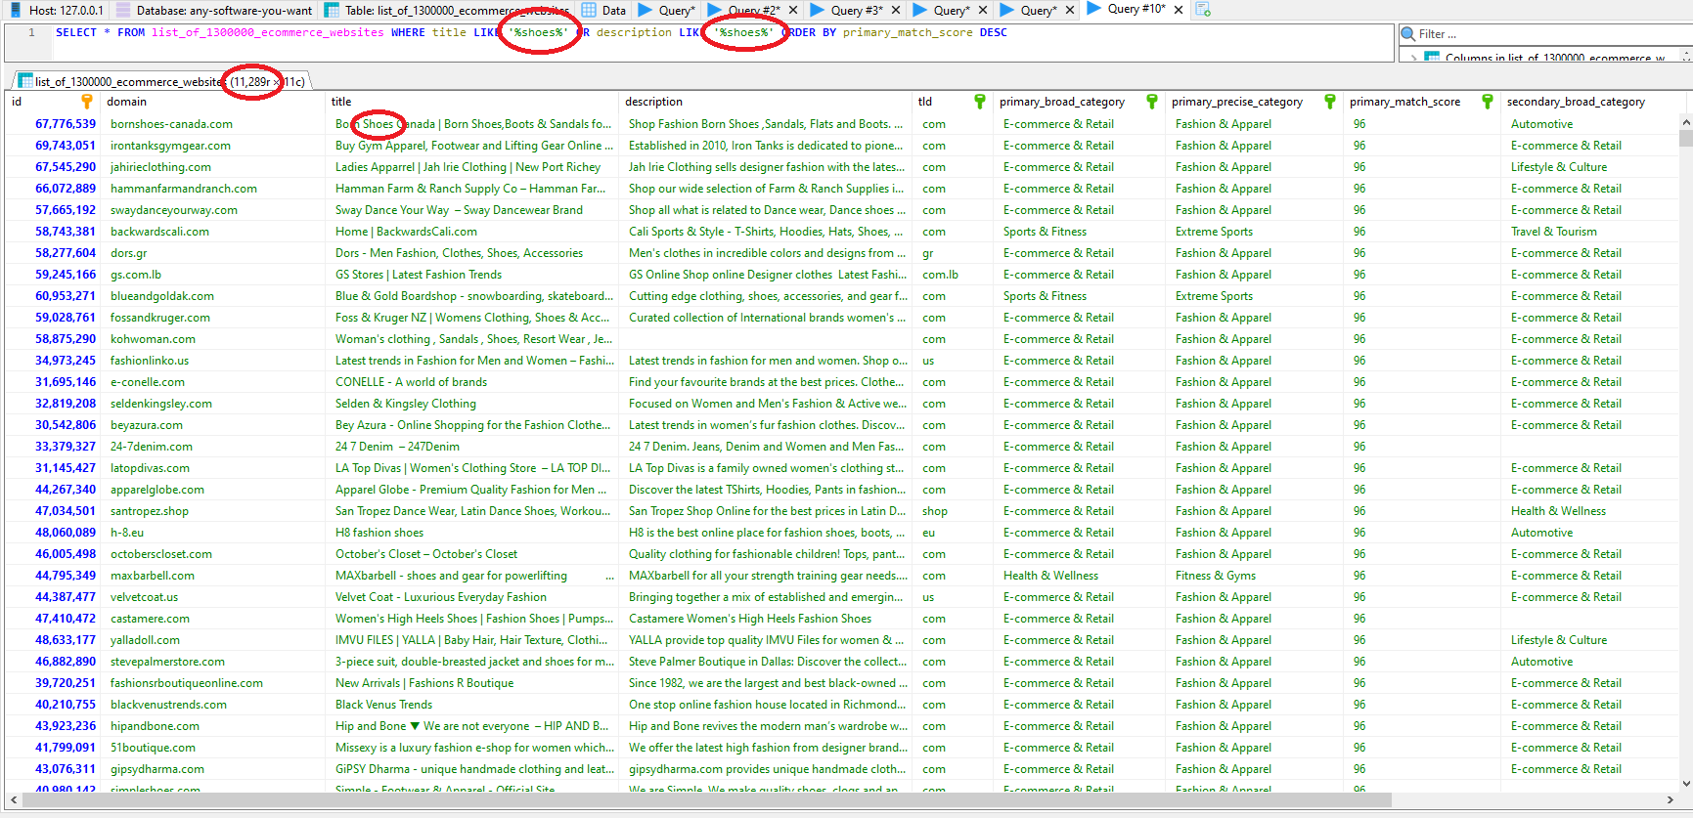Image resolution: width=1693 pixels, height=818 pixels.
Task: Select the dors.gr domain cell
Action: click(213, 253)
